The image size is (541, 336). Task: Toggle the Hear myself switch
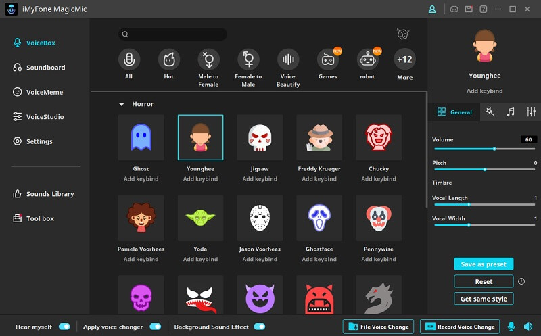coord(64,327)
